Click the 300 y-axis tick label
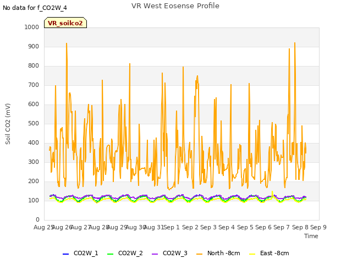 [x=34, y=162]
